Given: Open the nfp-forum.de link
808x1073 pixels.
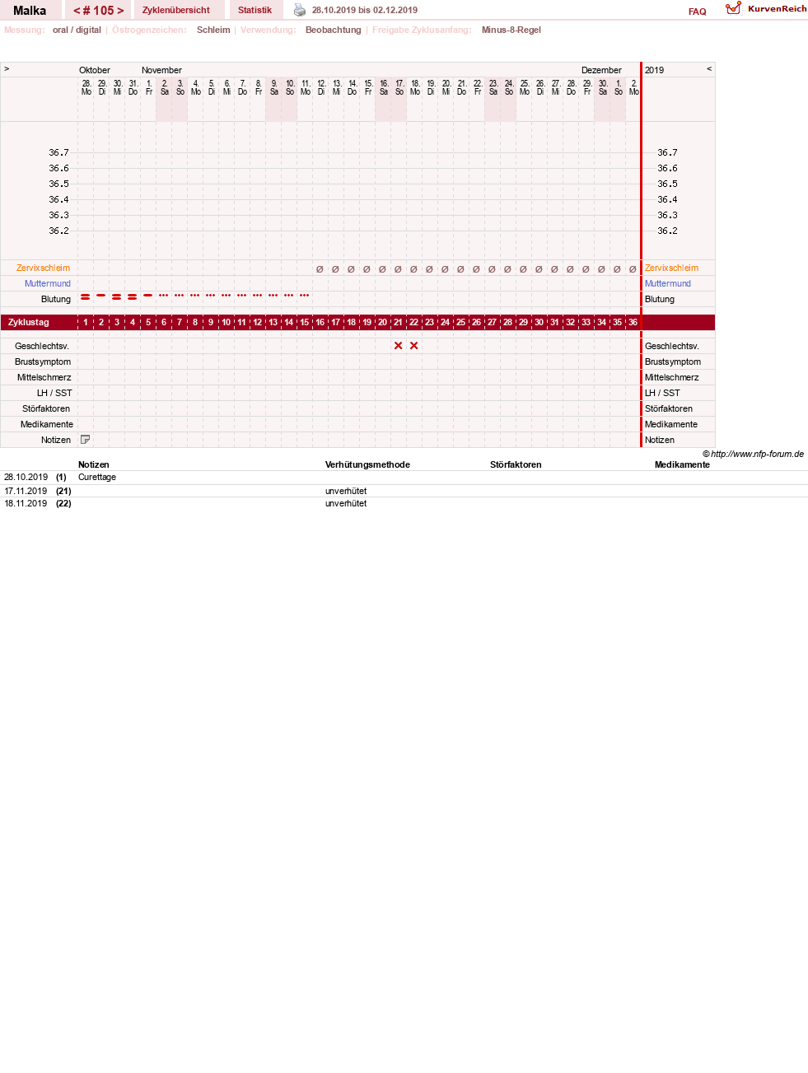Looking at the screenshot, I should (757, 454).
